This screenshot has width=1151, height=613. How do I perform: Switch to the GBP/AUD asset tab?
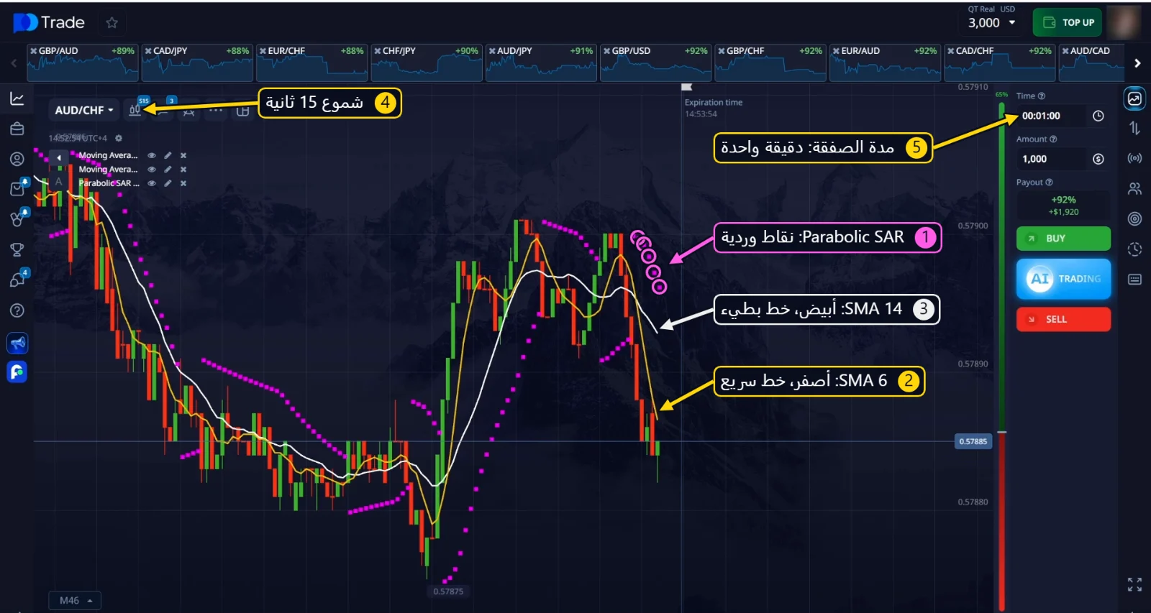pos(83,63)
